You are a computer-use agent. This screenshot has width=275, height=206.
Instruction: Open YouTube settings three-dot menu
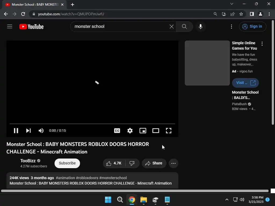click(x=231, y=27)
